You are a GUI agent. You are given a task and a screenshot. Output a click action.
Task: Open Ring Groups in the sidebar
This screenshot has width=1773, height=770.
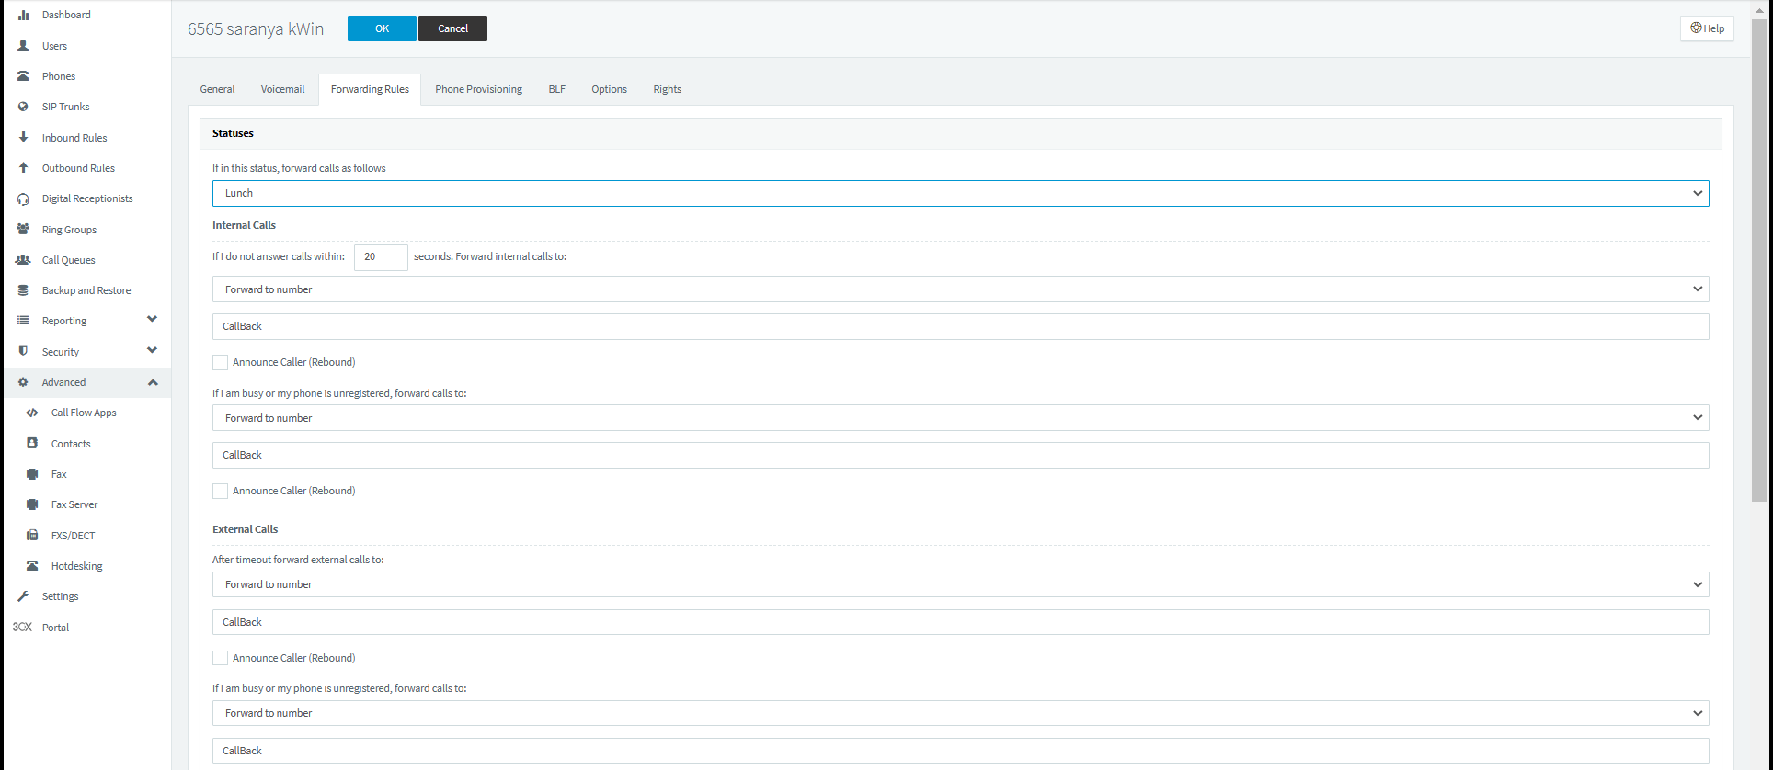[69, 230]
